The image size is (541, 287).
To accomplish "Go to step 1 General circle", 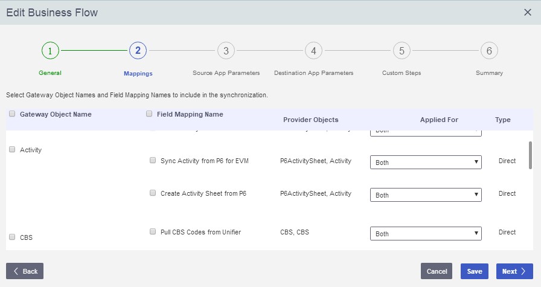I will pyautogui.click(x=50, y=50).
